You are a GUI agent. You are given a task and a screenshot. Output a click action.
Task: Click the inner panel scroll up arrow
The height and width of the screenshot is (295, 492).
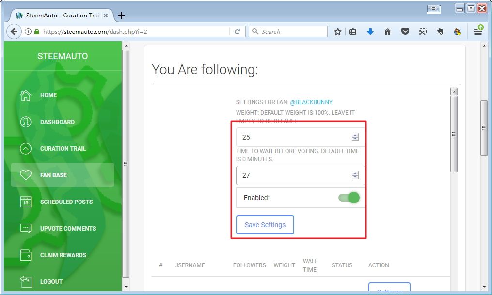pyautogui.click(x=454, y=92)
